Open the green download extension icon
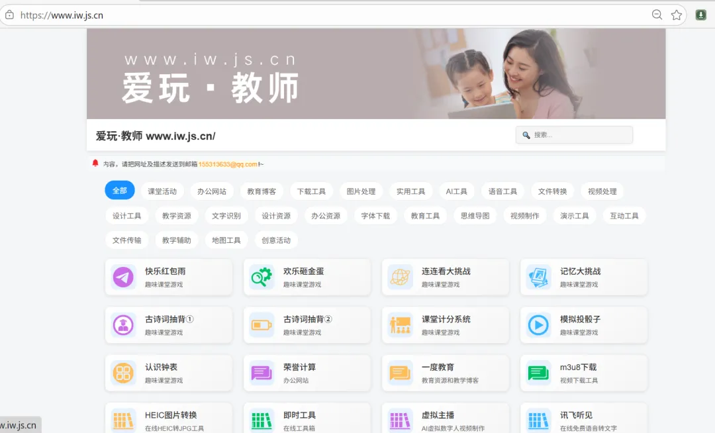This screenshot has height=433, width=715. 701,15
